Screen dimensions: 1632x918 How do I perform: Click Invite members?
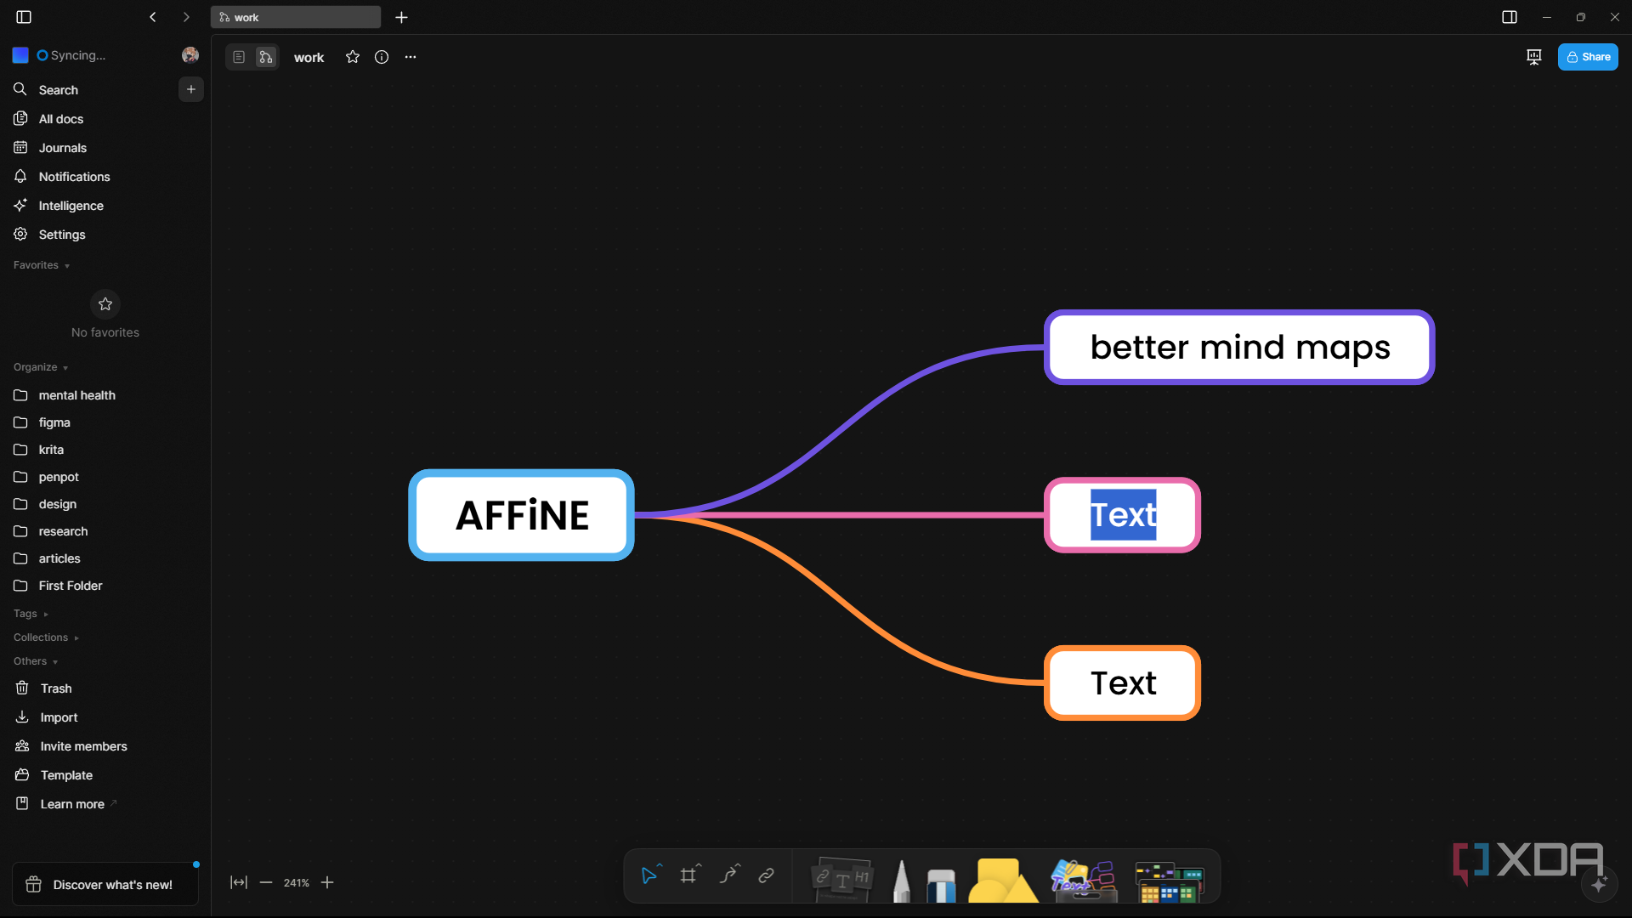pos(105,746)
